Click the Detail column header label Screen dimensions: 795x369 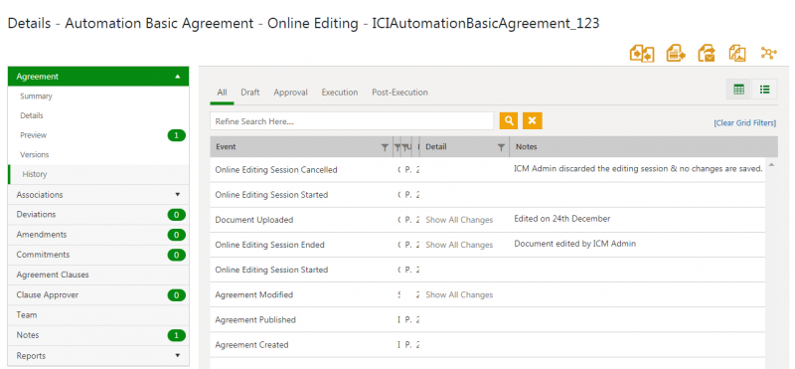point(436,147)
